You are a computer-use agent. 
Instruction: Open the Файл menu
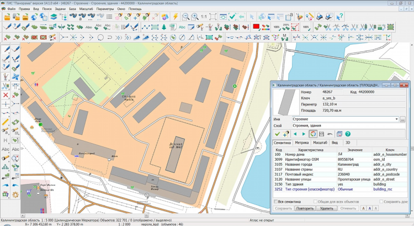[12, 9]
